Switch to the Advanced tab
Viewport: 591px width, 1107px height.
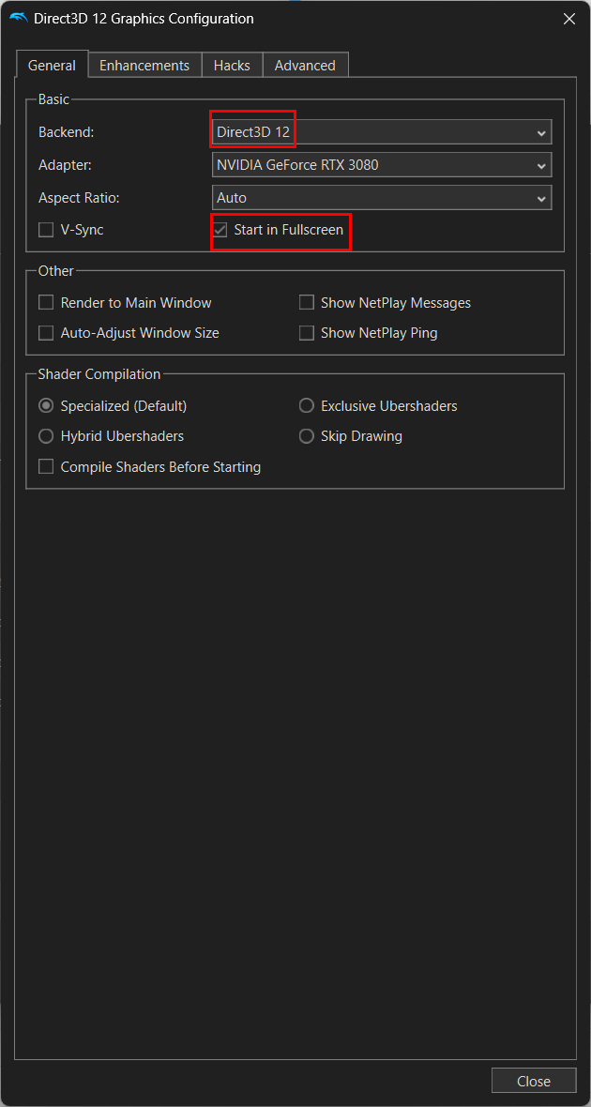pos(305,65)
